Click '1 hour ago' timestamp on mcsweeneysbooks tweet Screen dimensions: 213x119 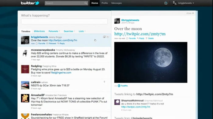tap(36, 60)
